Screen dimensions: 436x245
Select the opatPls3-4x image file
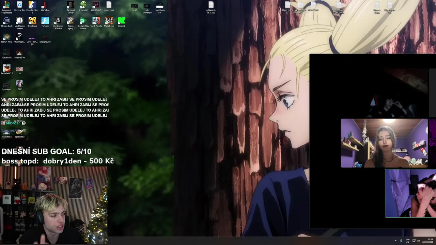click(x=19, y=54)
